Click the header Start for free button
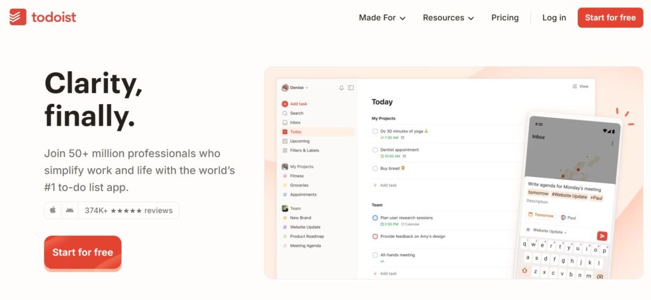Image resolution: width=651 pixels, height=300 pixels. pos(610,17)
